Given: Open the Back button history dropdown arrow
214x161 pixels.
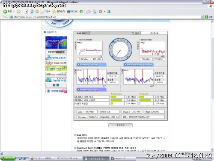Looking at the screenshot, I should tap(14, 12).
